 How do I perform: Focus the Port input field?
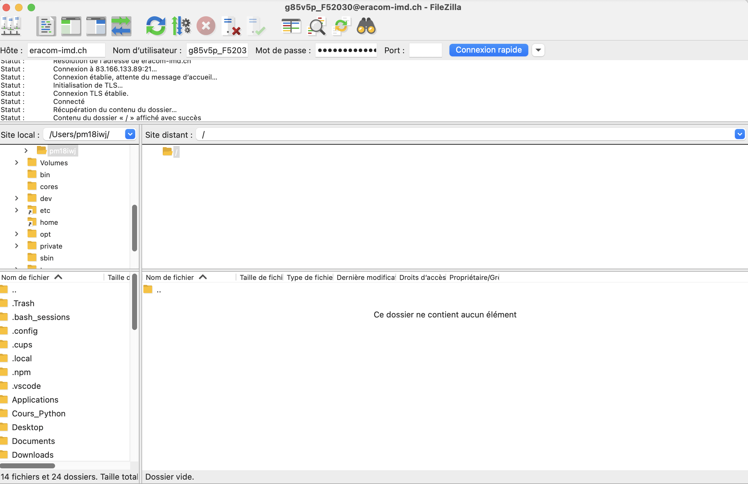pyautogui.click(x=425, y=50)
